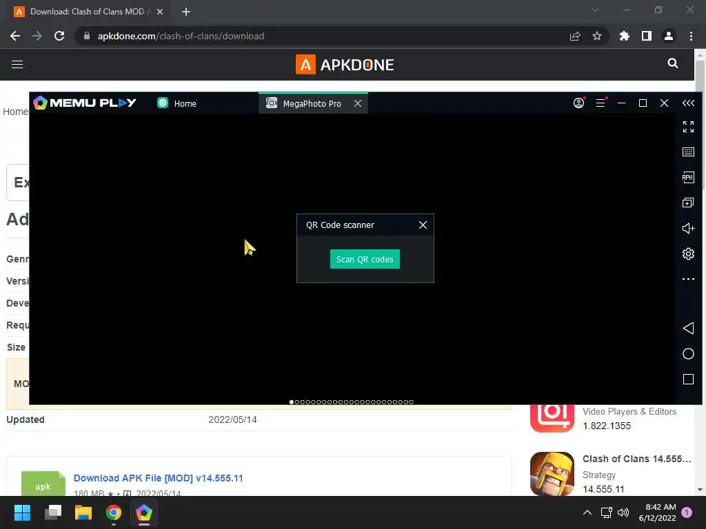This screenshot has width=706, height=529.
Task: Open MEmu settings gear icon
Action: click(x=688, y=253)
